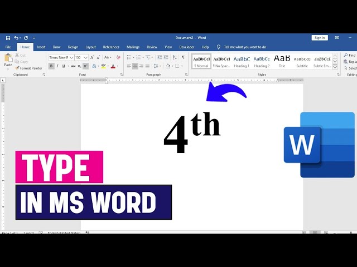
Task: Click the tab selector at ruler corner
Action: pyautogui.click(x=3, y=80)
